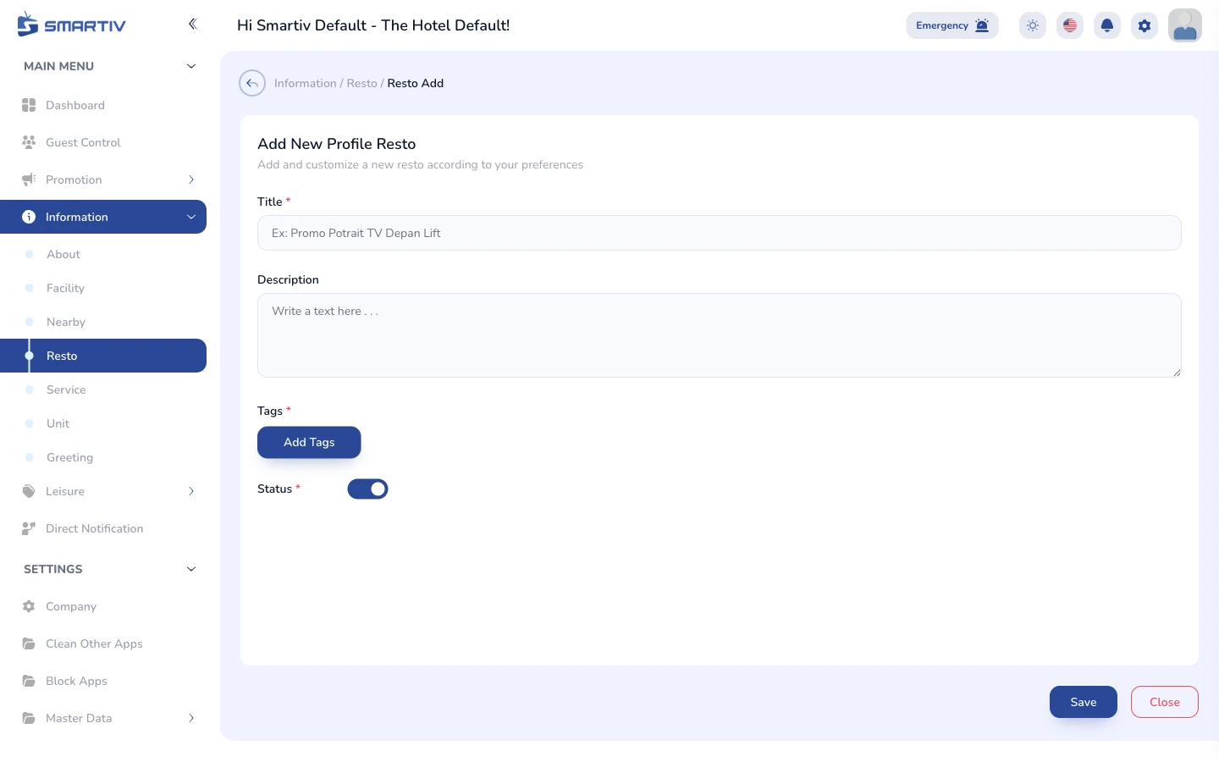Collapse the sidebar with double-chevron icon
This screenshot has height=762, width=1219.
coord(192,24)
